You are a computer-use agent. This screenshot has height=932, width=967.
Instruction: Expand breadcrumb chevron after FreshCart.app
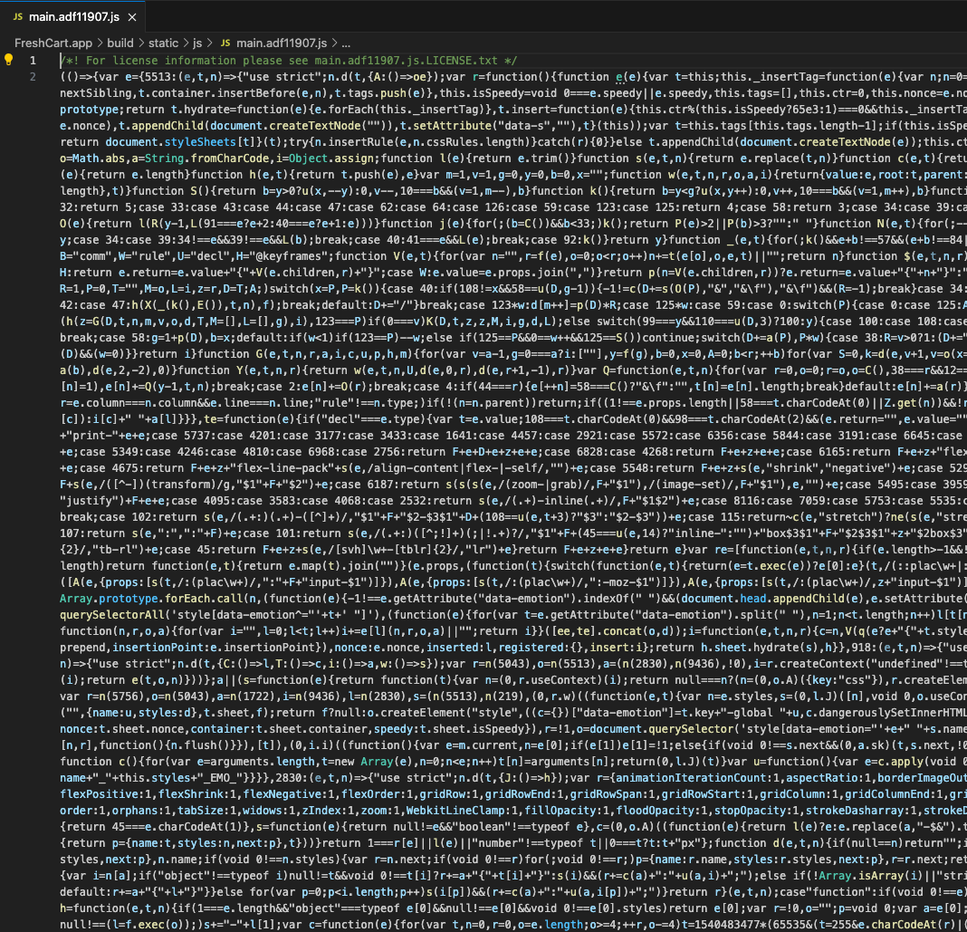click(100, 43)
